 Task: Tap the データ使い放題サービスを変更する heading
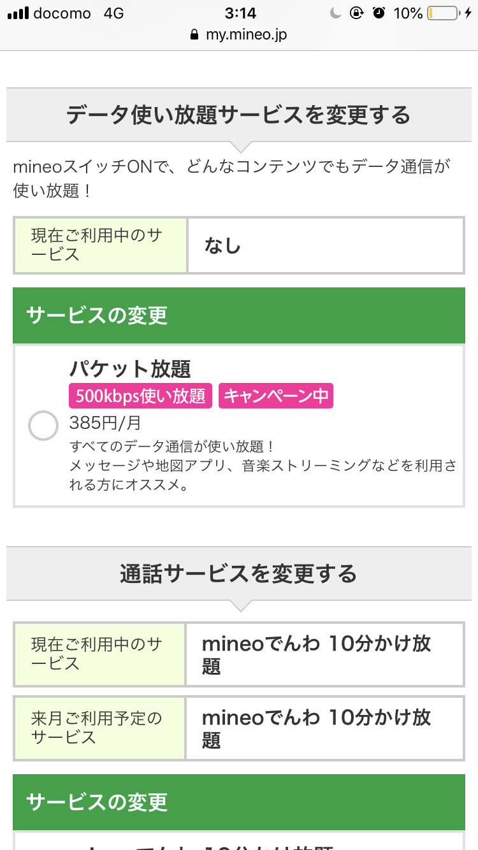(x=238, y=115)
